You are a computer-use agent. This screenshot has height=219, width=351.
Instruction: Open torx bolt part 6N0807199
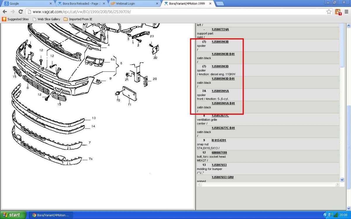[219, 152]
